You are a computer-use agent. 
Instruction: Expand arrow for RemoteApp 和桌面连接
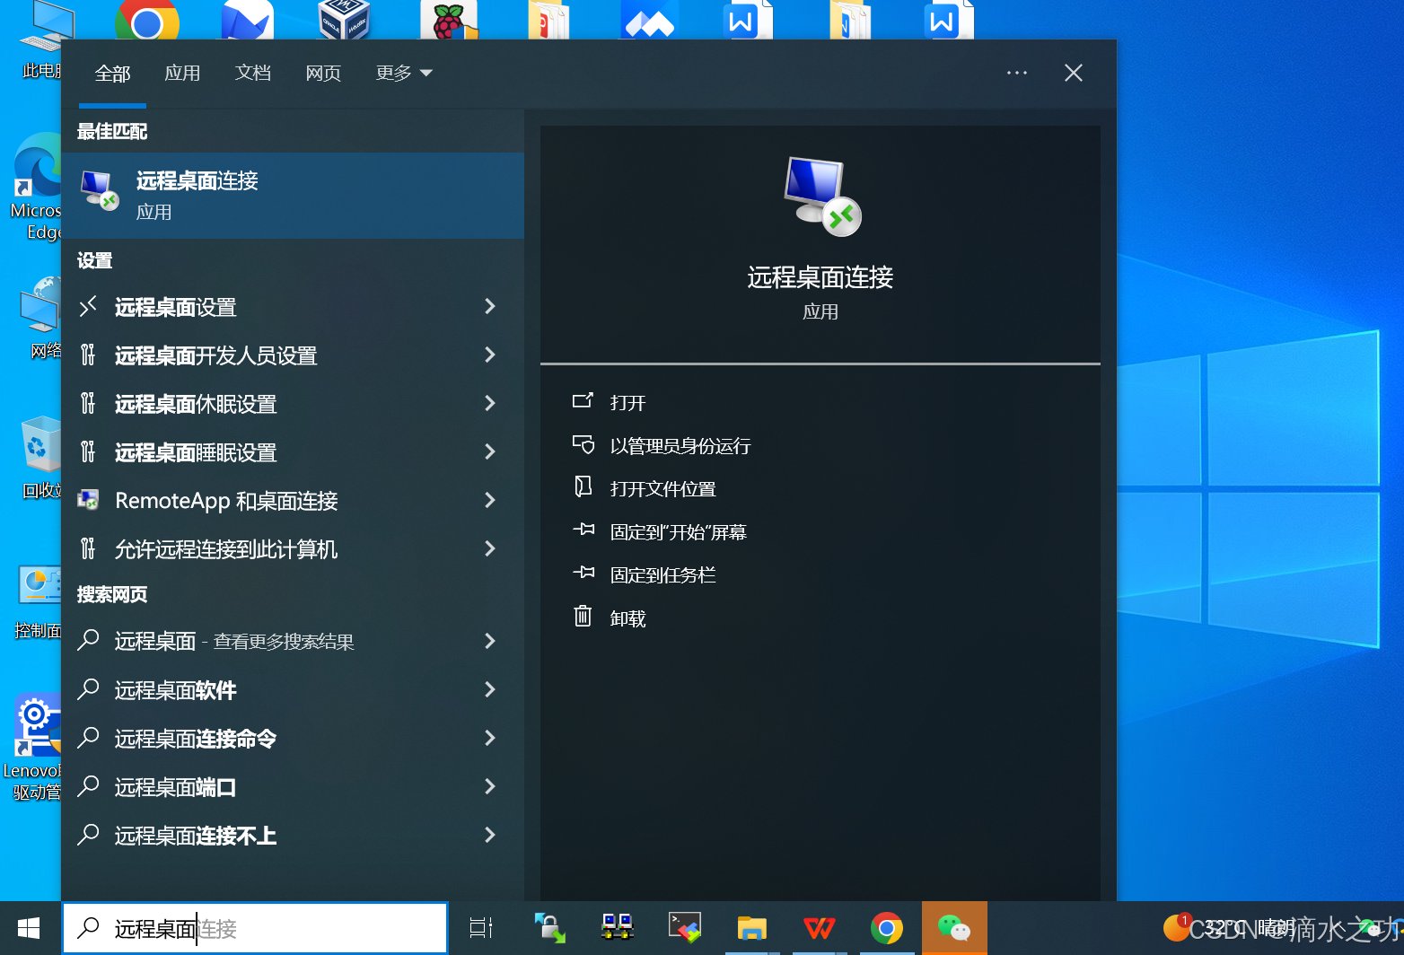pos(490,500)
